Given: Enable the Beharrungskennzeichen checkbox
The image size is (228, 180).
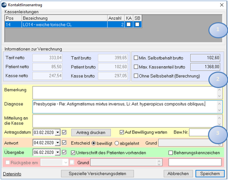Looking at the screenshot, I should [x=170, y=153].
